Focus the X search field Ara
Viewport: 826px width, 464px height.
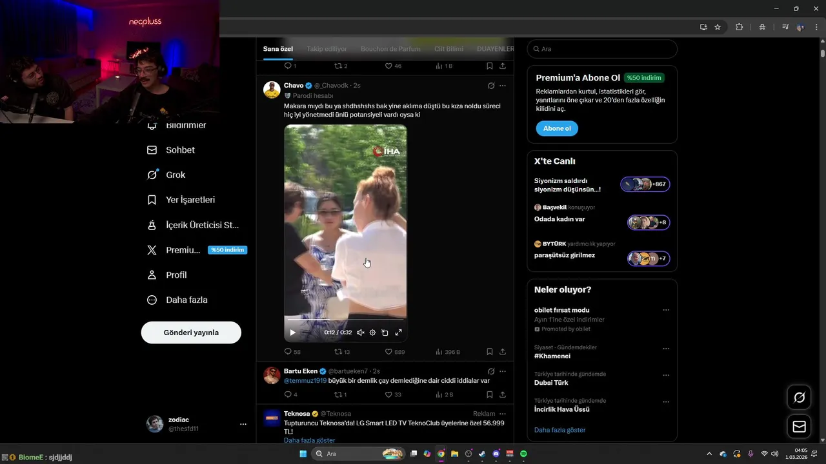602,49
